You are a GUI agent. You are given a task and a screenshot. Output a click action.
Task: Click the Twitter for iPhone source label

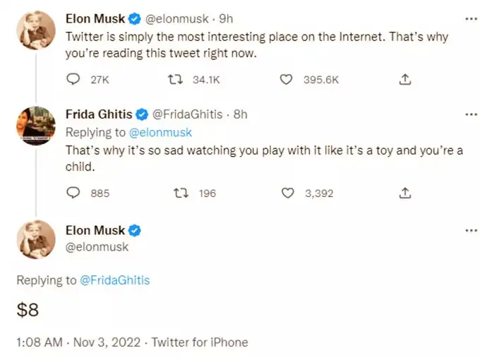tap(200, 342)
